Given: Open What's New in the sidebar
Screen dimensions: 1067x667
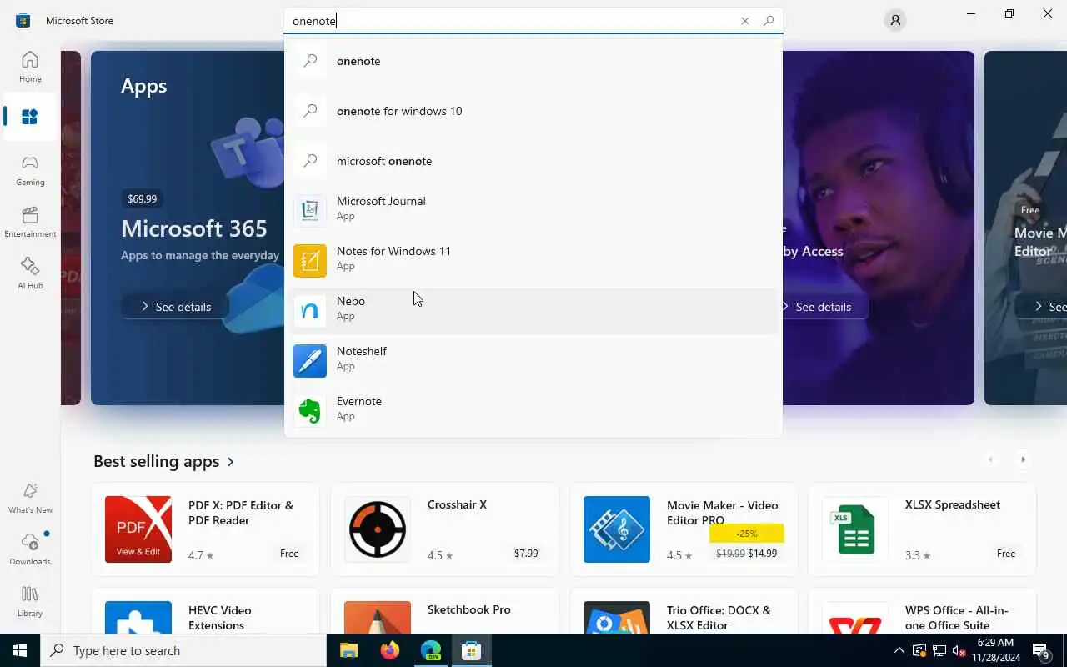Looking at the screenshot, I should 30,498.
